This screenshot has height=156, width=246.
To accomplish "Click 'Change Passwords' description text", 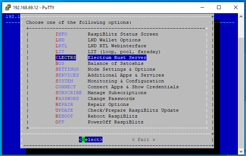I will 111,99.
